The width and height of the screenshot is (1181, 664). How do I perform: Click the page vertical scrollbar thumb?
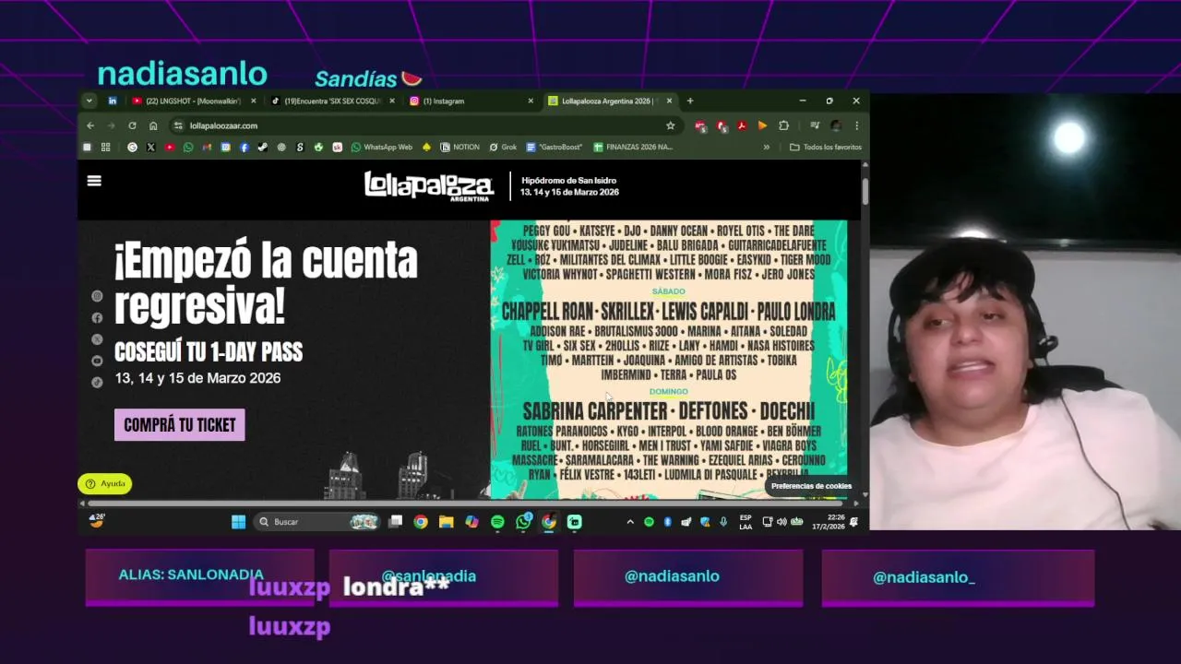(865, 191)
